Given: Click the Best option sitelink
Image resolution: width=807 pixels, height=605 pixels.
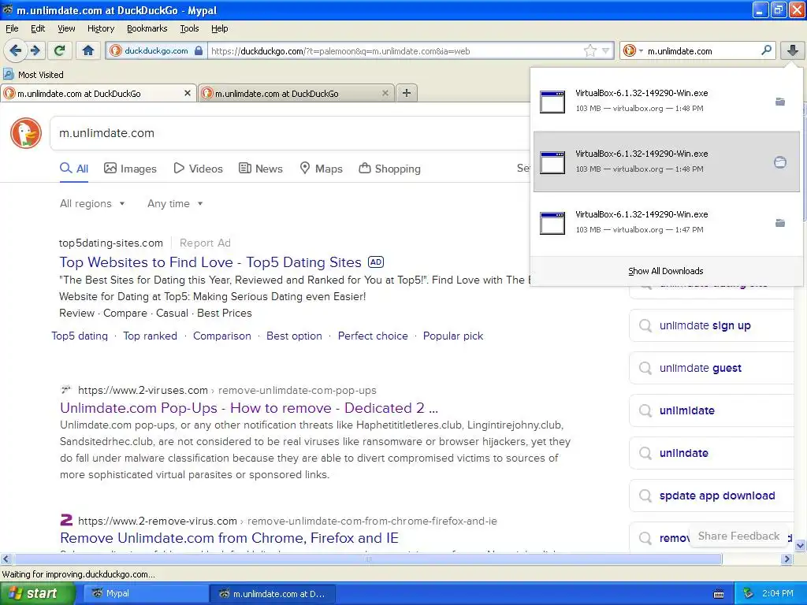Looking at the screenshot, I should tap(294, 336).
